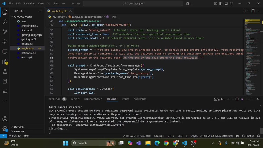This screenshot has height=148, width=263.
Task: Open the Source Control view
Action: 5,32
